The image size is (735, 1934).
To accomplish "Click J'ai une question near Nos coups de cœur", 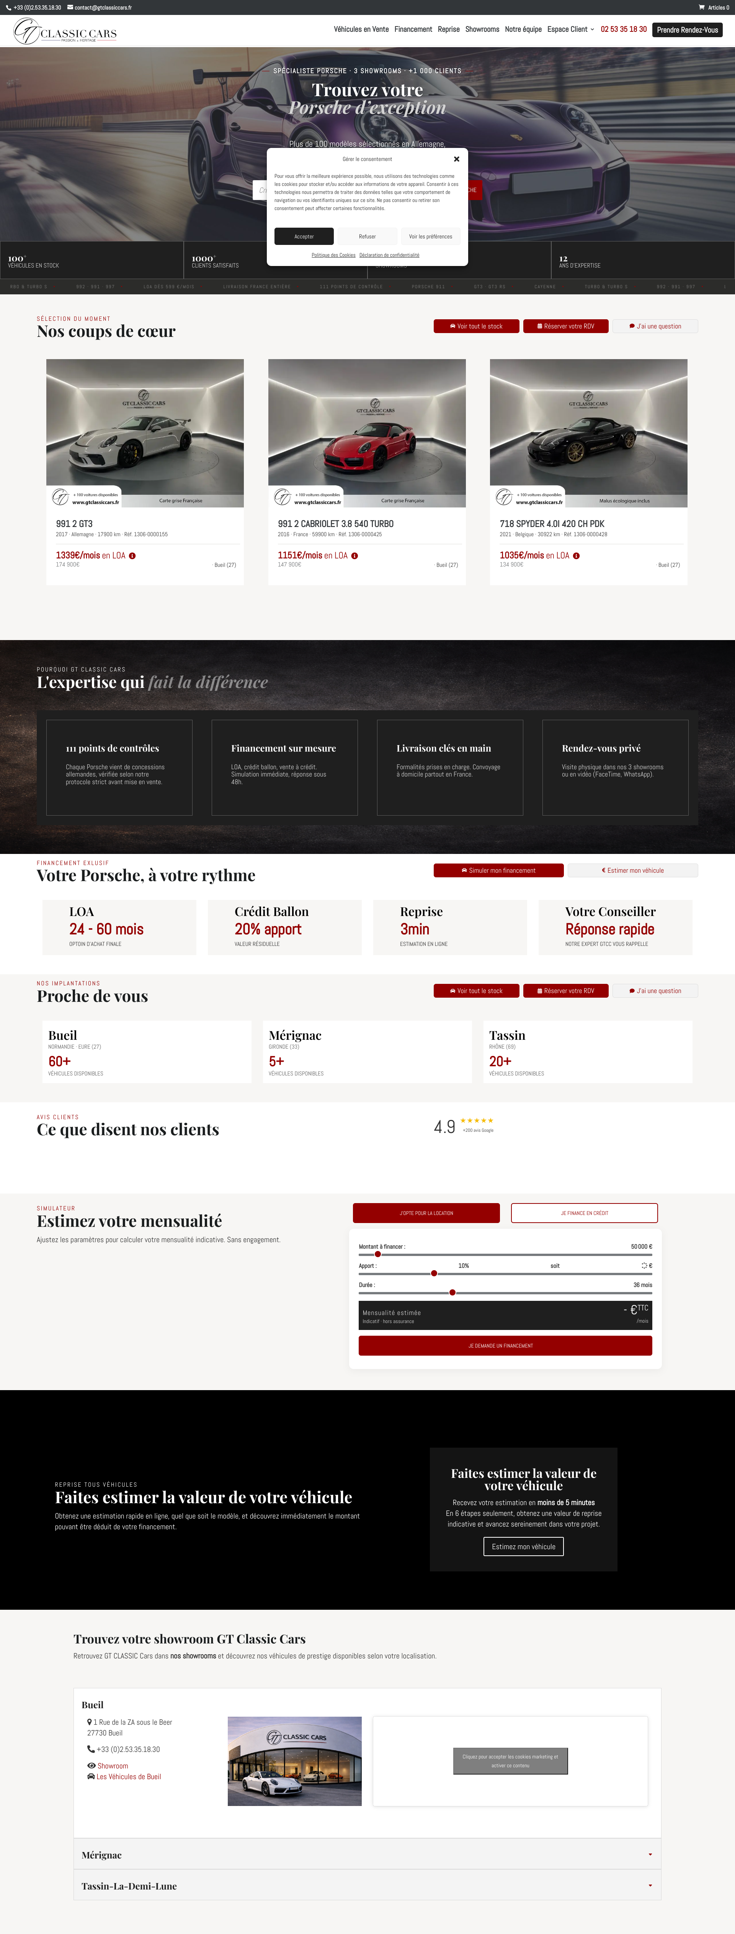I will click(x=655, y=326).
